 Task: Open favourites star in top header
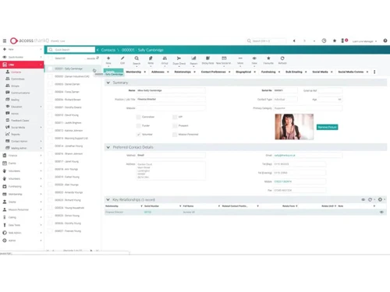point(335,40)
